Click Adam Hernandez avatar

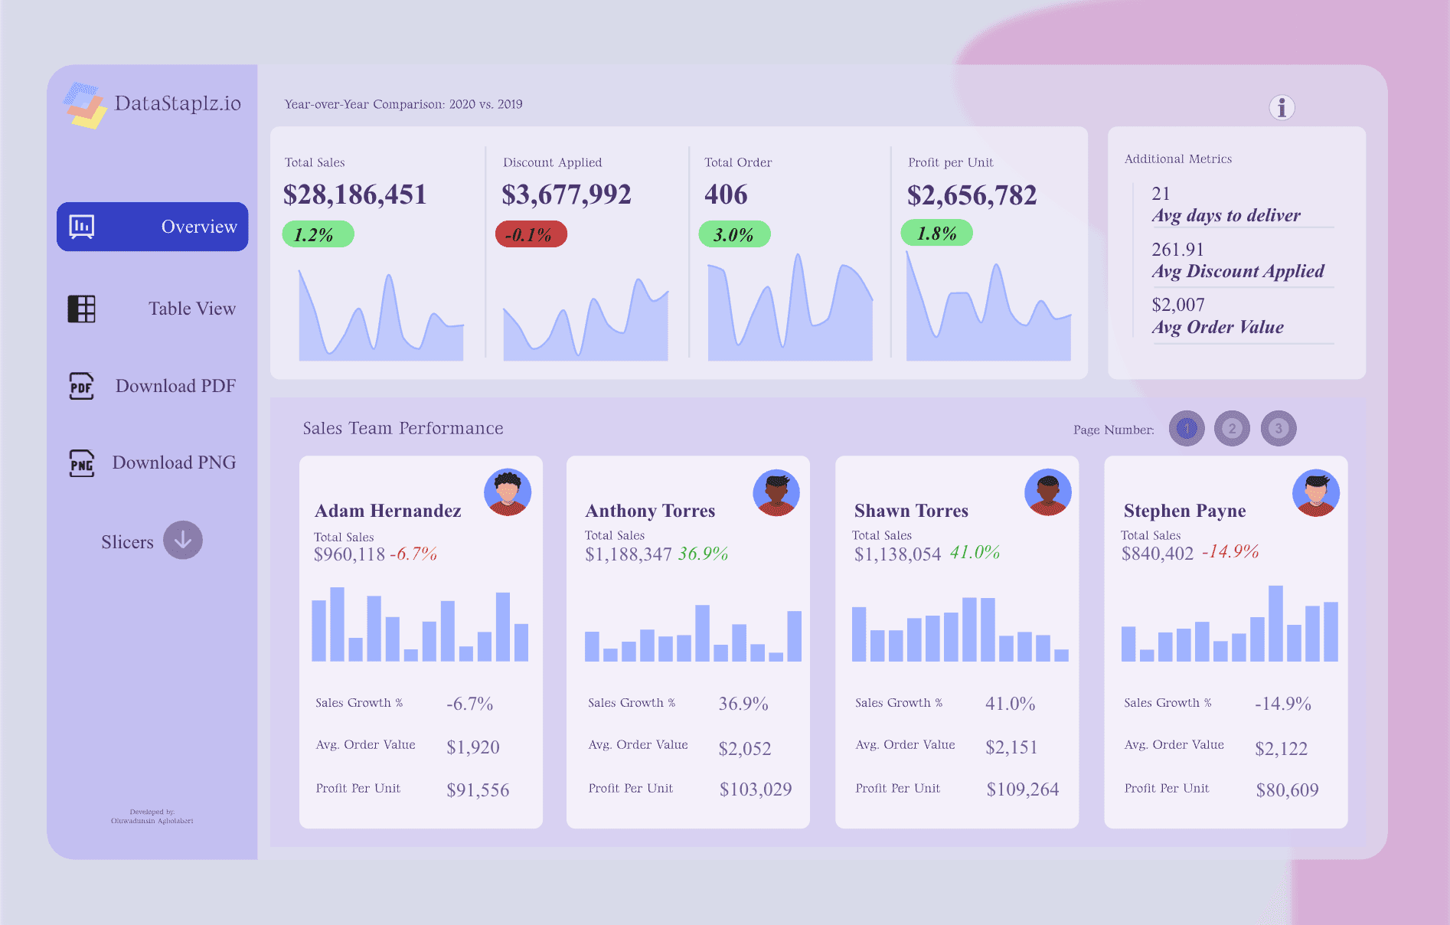(x=508, y=492)
